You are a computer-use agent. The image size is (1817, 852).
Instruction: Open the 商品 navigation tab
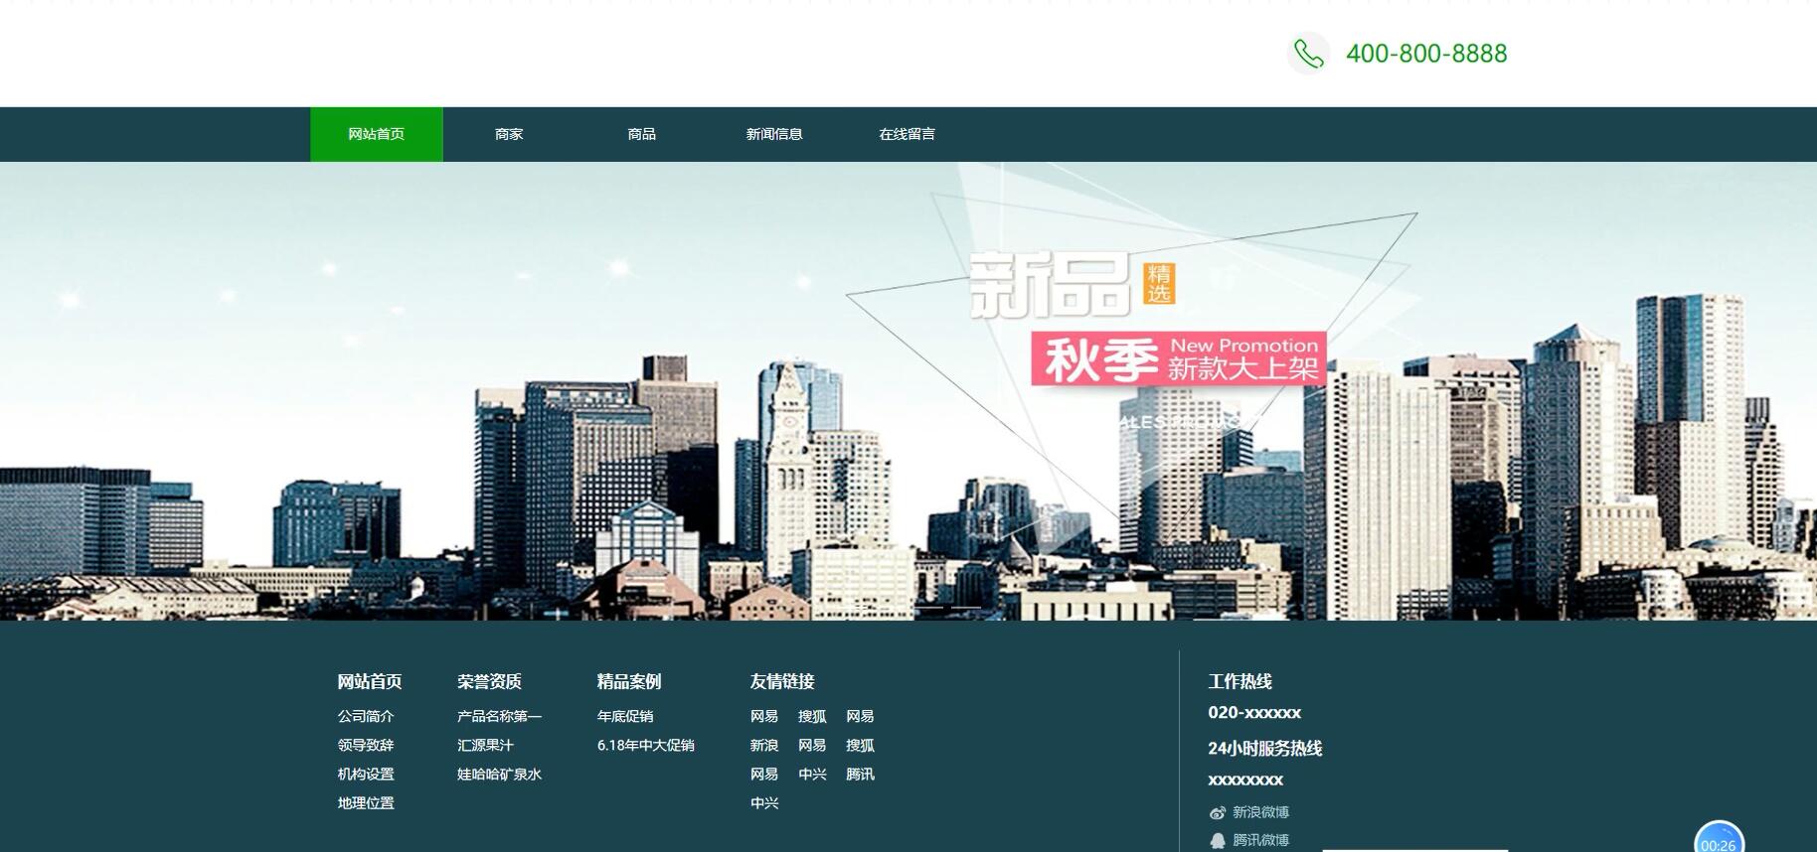(642, 134)
